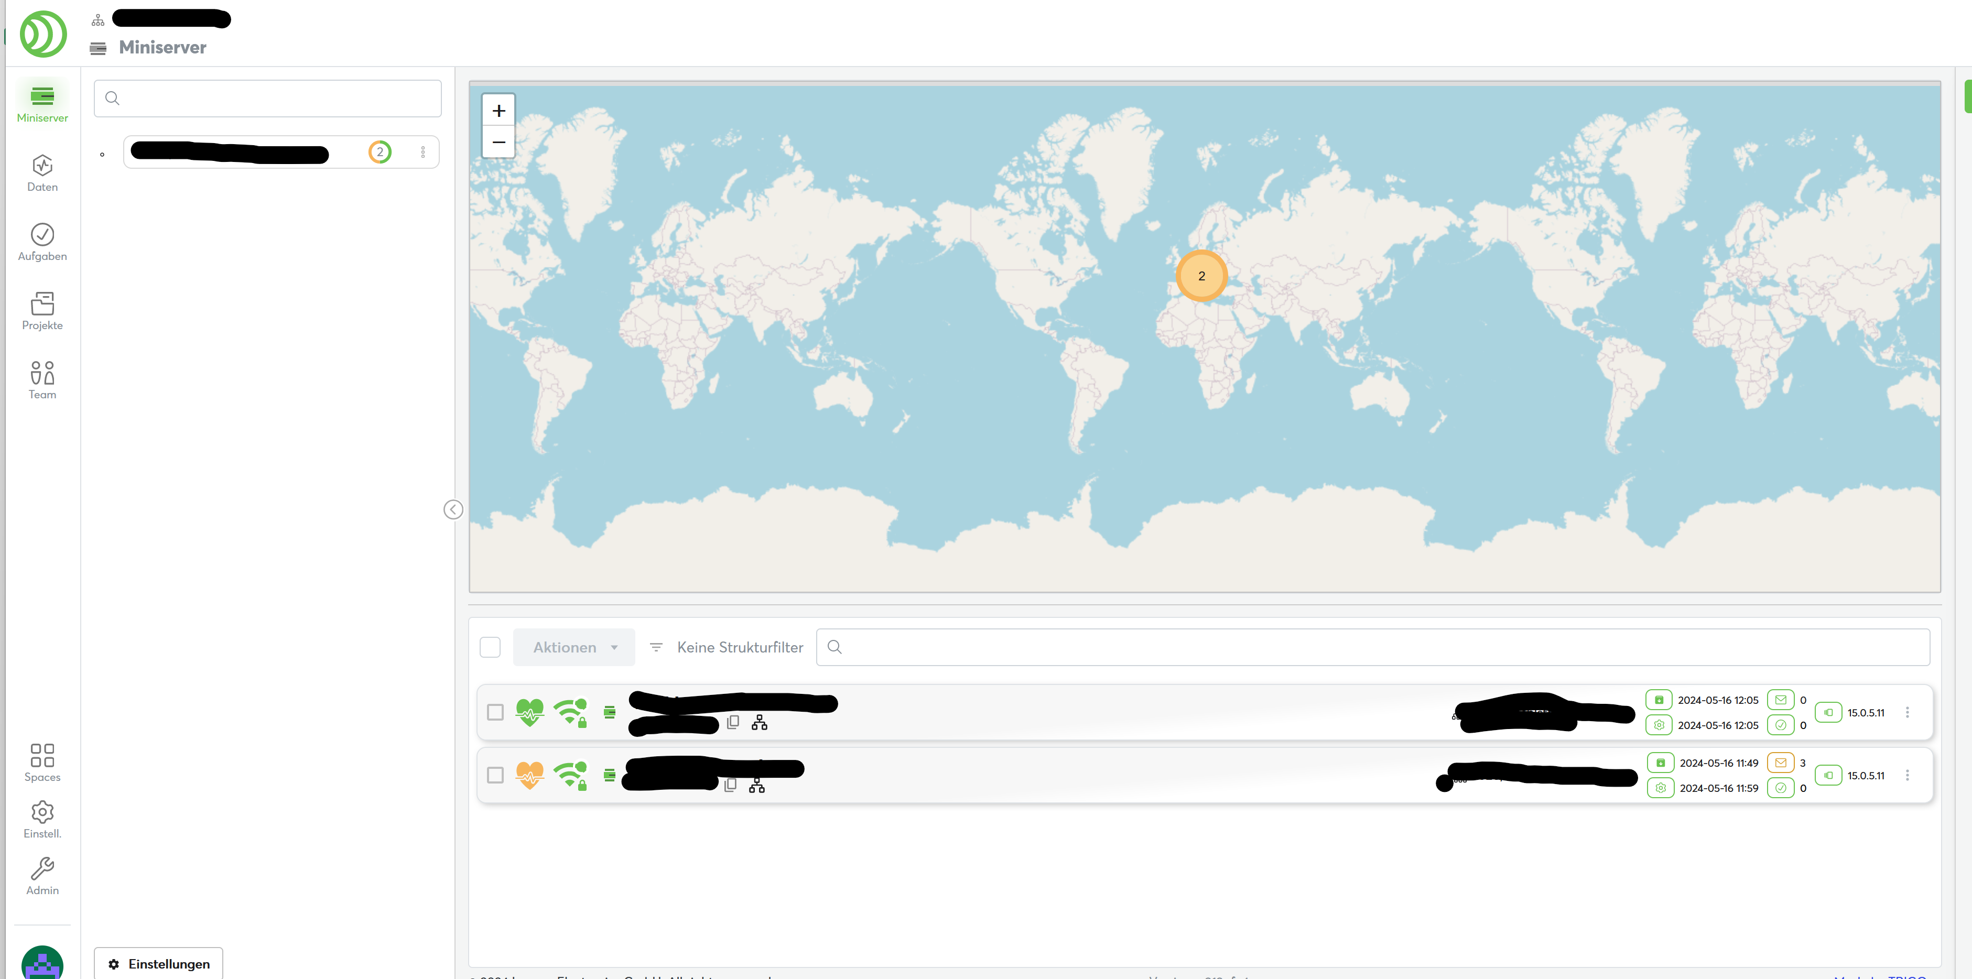The width and height of the screenshot is (1972, 979).
Task: Click the second row's network structure icon
Action: click(756, 785)
